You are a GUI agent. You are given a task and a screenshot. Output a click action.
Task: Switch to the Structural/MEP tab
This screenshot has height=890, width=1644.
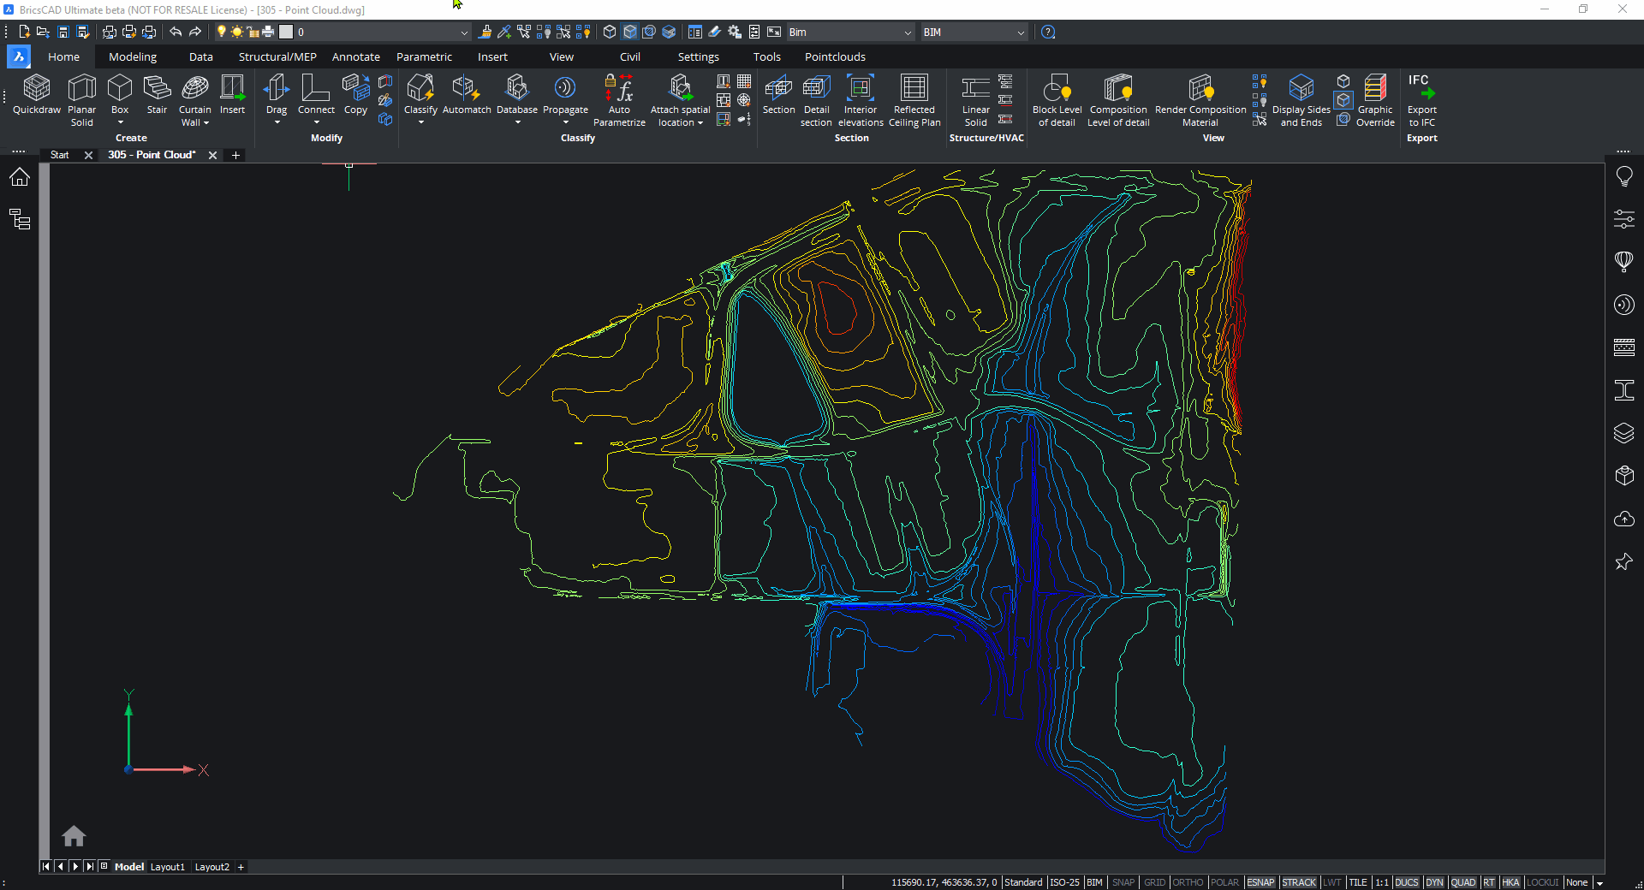pyautogui.click(x=277, y=56)
